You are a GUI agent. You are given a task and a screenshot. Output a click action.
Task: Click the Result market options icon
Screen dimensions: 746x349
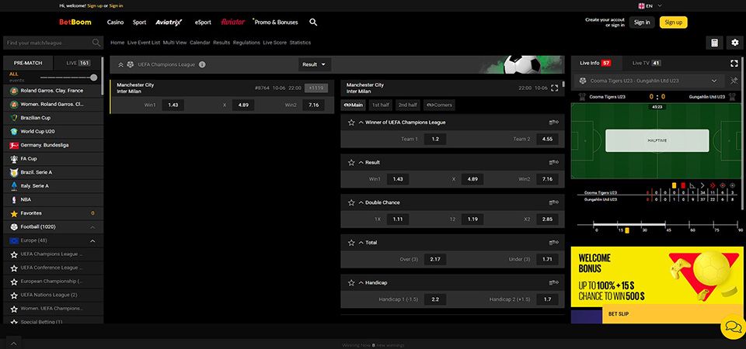pos(553,162)
